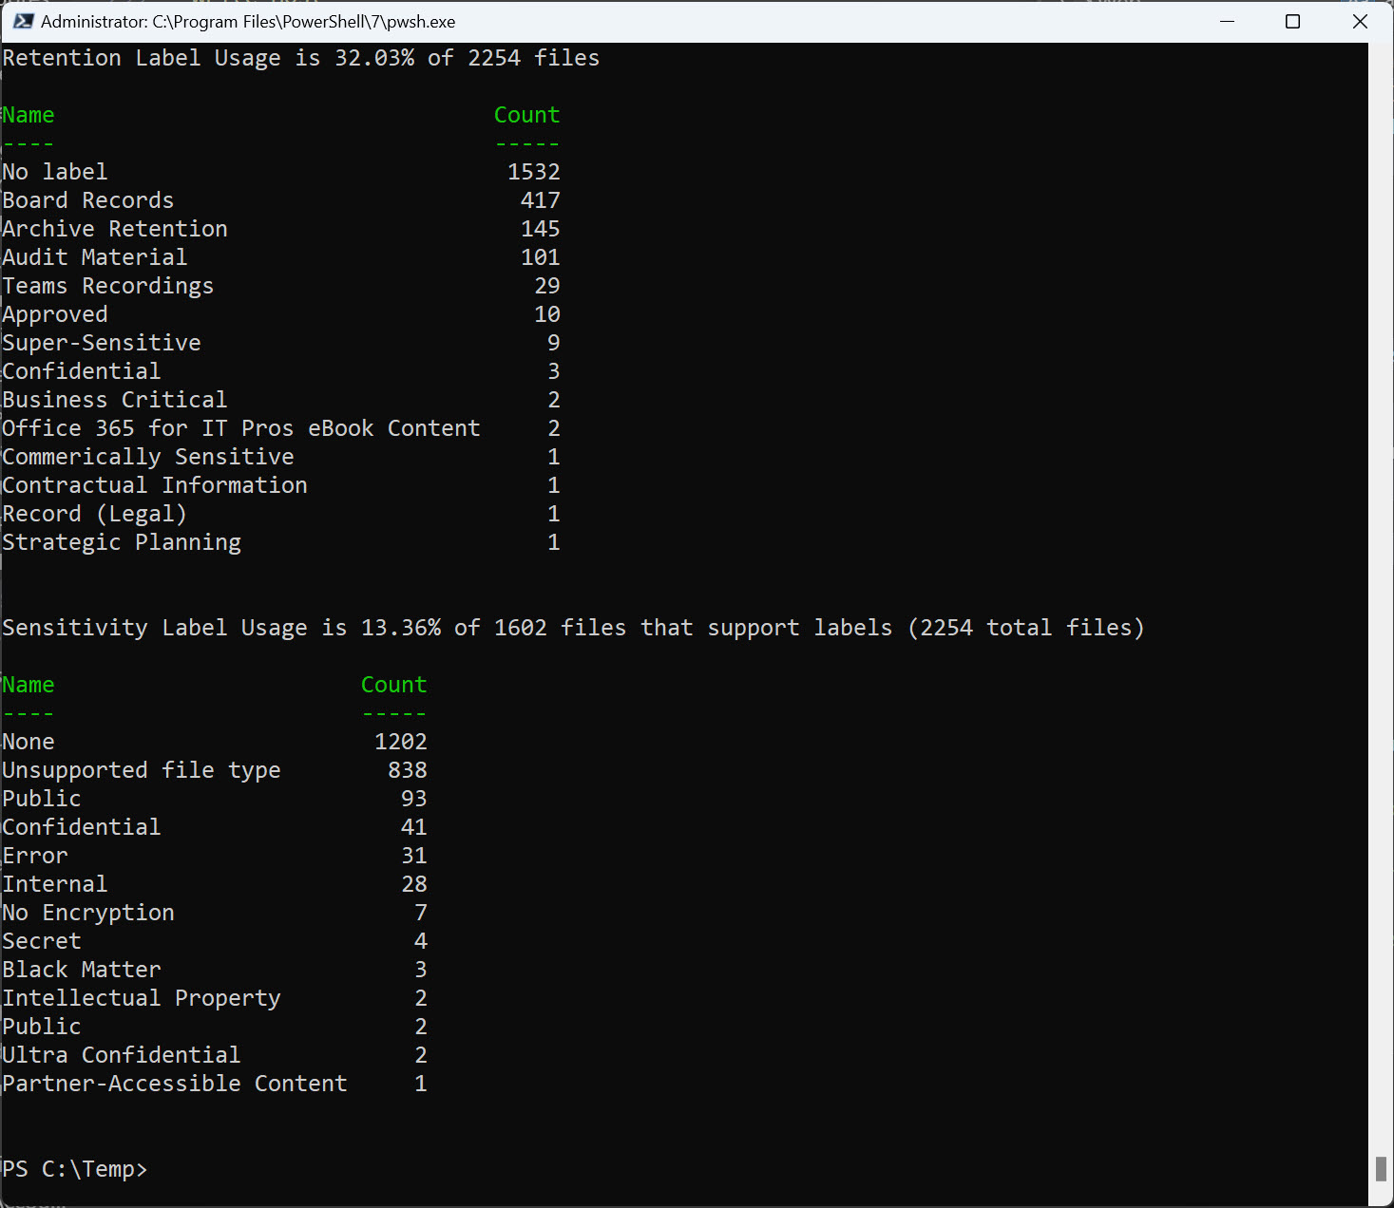The height and width of the screenshot is (1208, 1394).
Task: Click the Intellectual Property entry
Action: (142, 998)
